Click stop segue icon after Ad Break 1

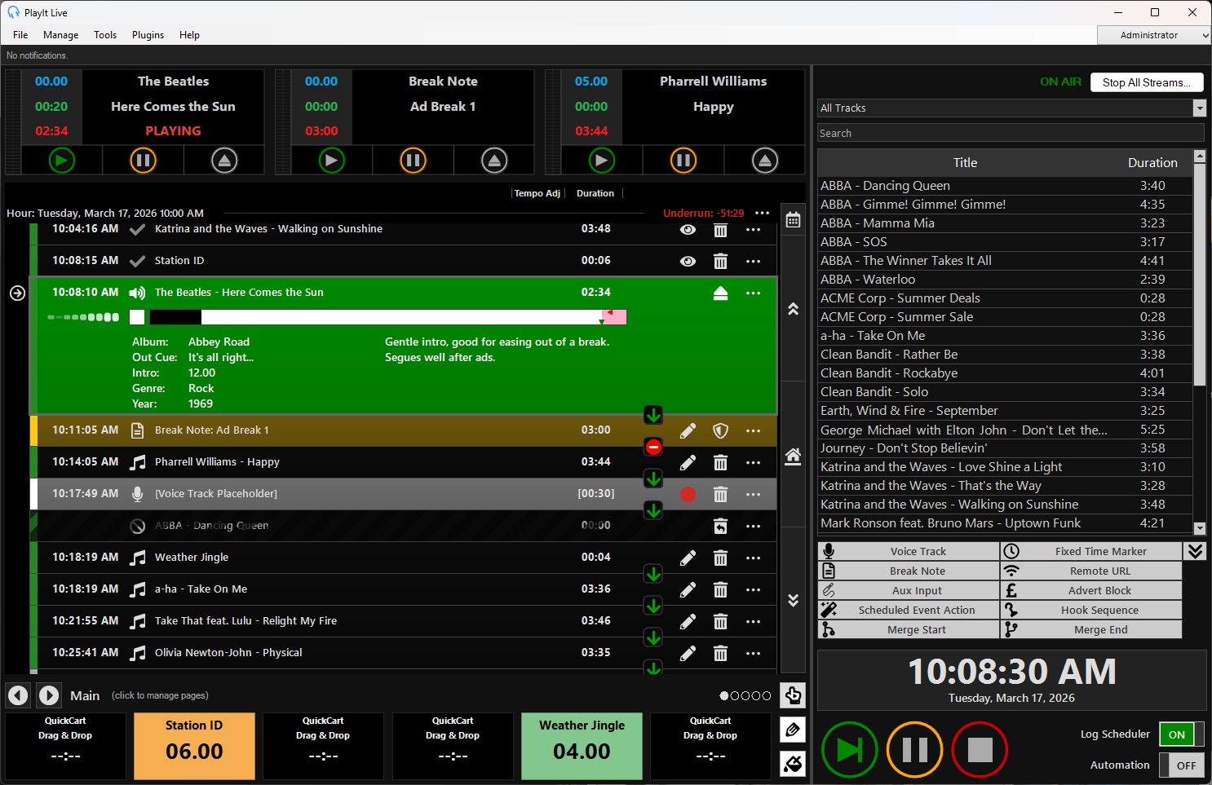tap(653, 447)
